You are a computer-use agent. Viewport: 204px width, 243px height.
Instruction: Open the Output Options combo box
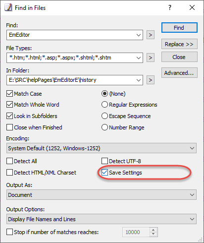coord(102,219)
